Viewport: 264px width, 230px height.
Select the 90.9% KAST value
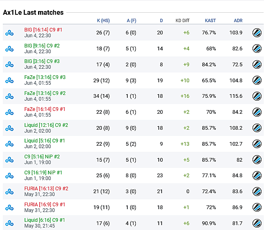(x=209, y=223)
